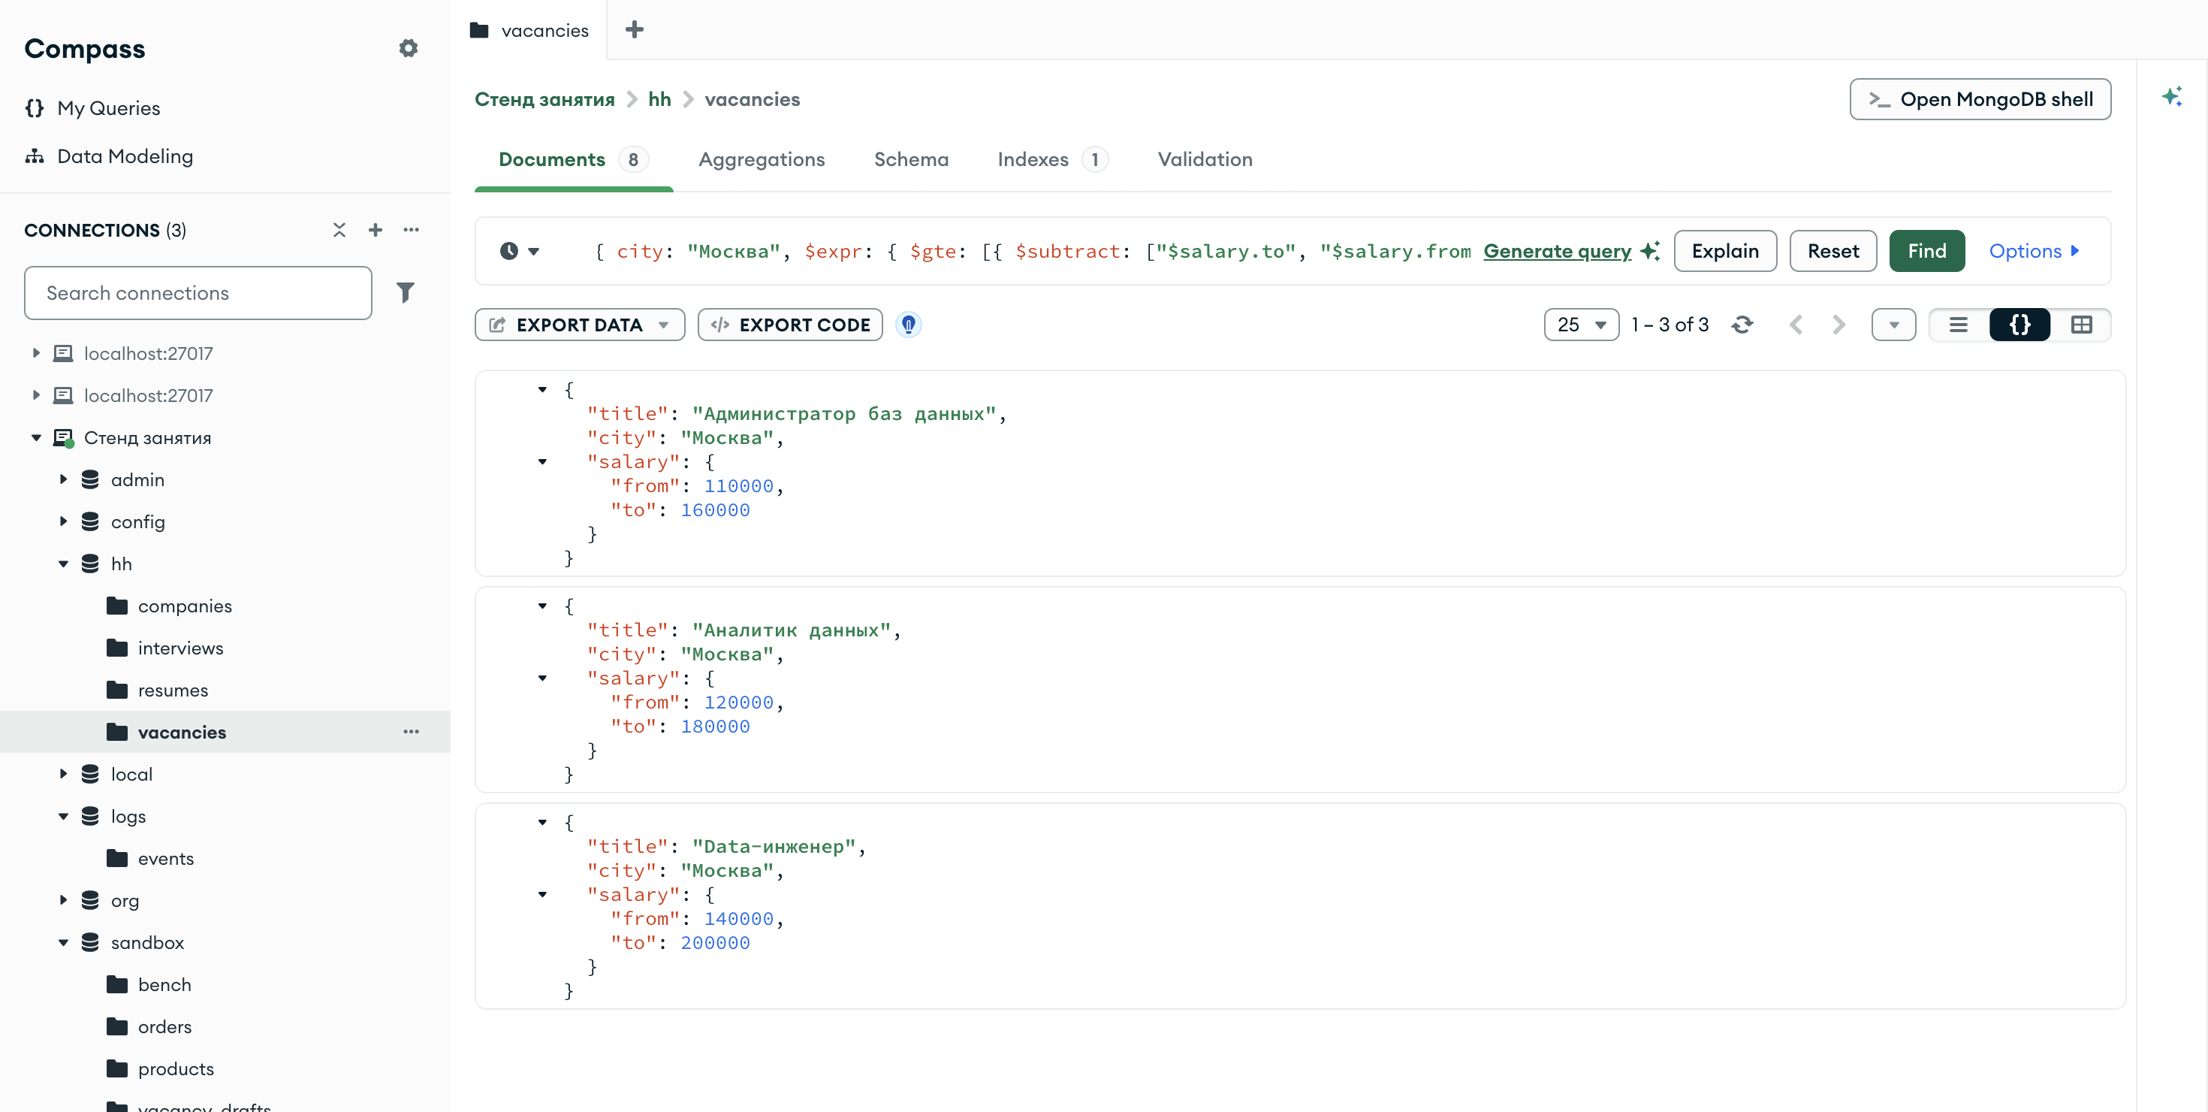
Task: Refresh the document count
Action: coord(1742,325)
